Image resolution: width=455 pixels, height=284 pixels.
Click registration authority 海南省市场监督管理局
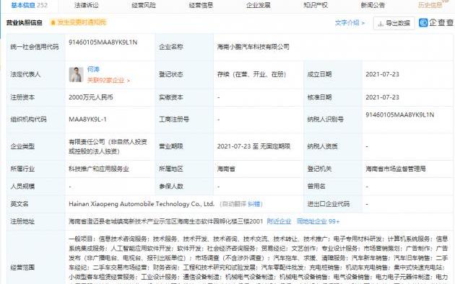click(396, 169)
